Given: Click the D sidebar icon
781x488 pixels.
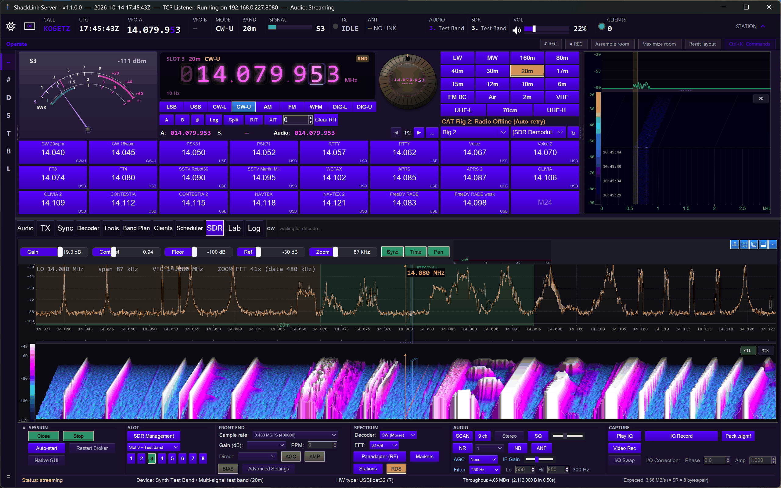Looking at the screenshot, I should [9, 98].
